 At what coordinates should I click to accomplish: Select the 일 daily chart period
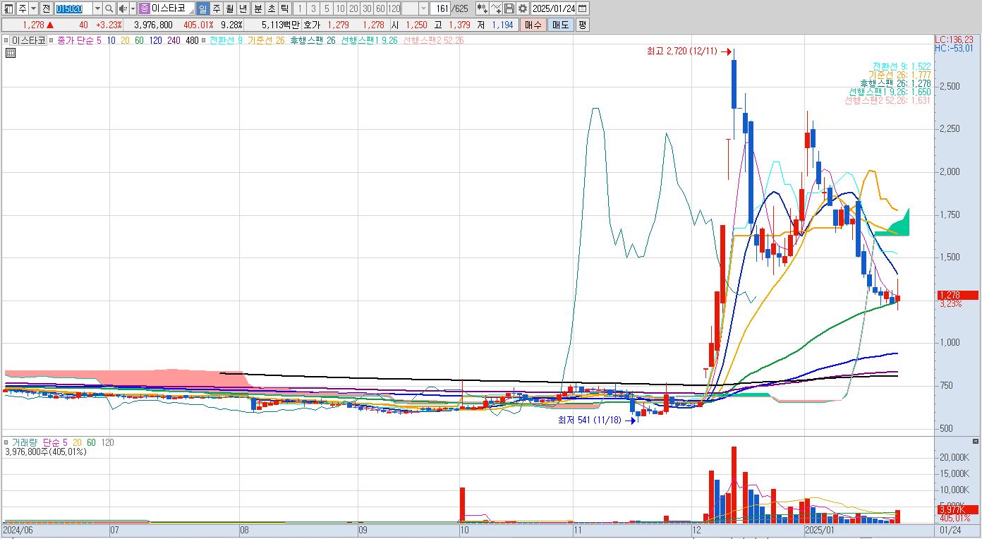pos(203,8)
